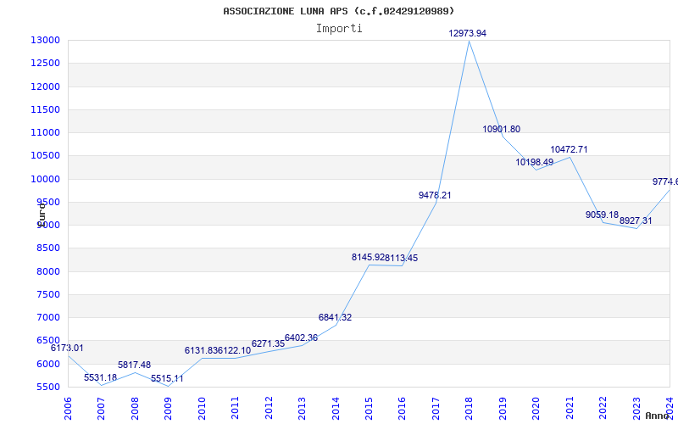Click the y-axis tick 12000

pyautogui.click(x=45, y=86)
